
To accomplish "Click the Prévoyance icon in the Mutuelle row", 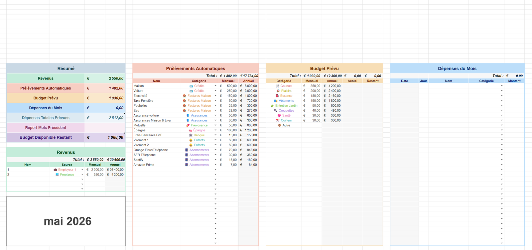I will 188,125.
